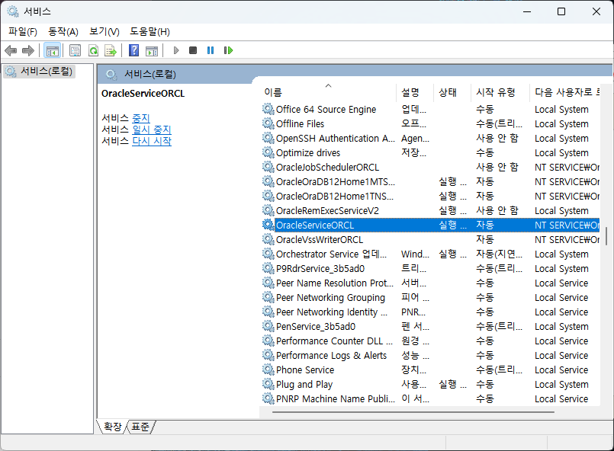Toggle the show/hide Action pane toolbar icon
Viewport: 614px width, 451px height.
(x=152, y=50)
